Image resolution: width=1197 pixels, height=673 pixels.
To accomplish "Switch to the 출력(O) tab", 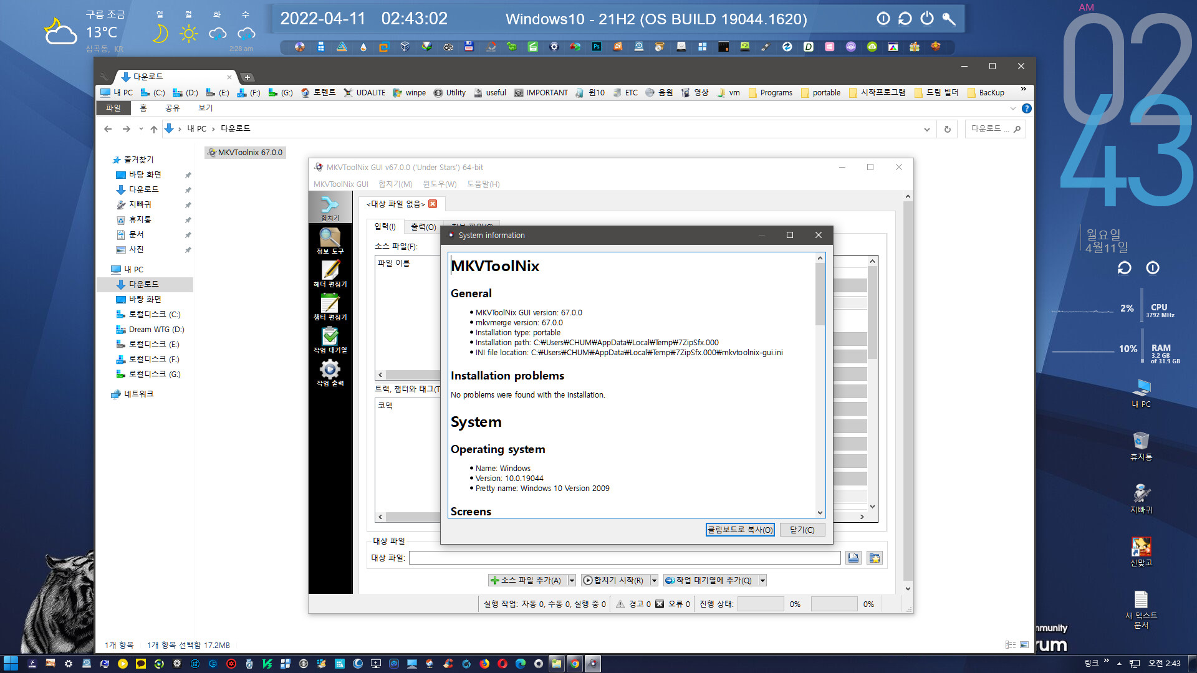I will pyautogui.click(x=423, y=227).
